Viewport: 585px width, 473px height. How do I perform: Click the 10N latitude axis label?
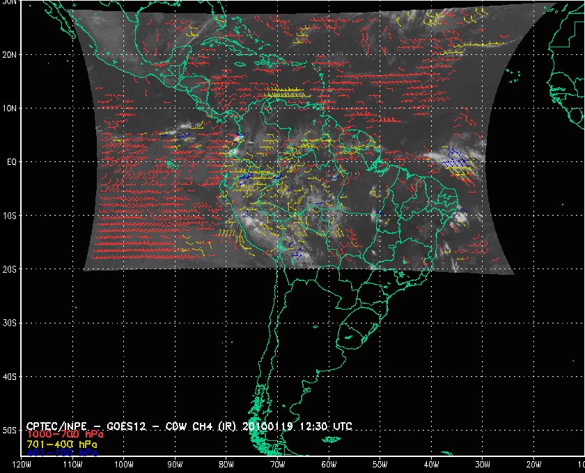tap(10, 109)
